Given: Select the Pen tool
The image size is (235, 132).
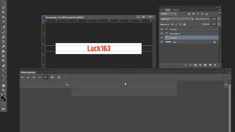Looking at the screenshot, I should tap(3, 66).
